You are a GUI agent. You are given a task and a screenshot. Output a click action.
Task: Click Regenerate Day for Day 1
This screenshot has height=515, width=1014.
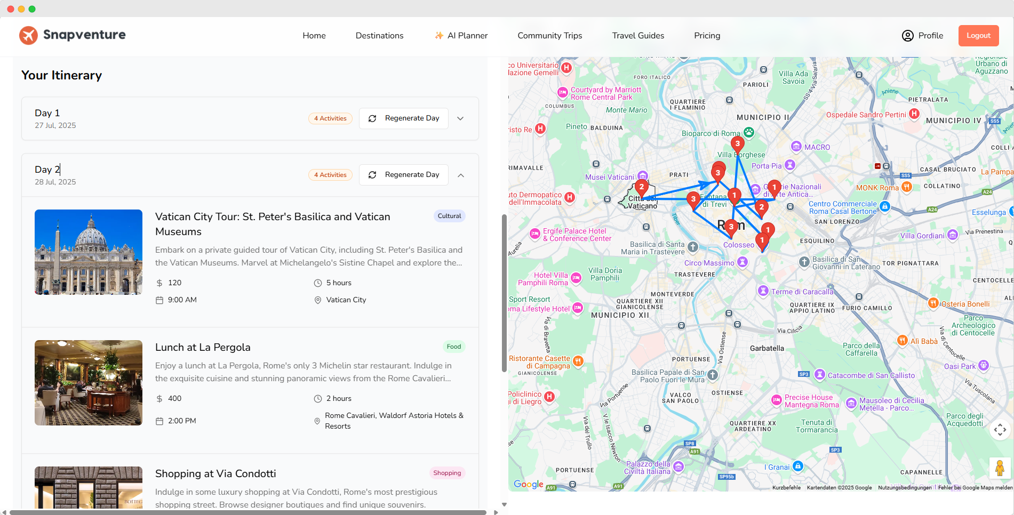point(404,118)
